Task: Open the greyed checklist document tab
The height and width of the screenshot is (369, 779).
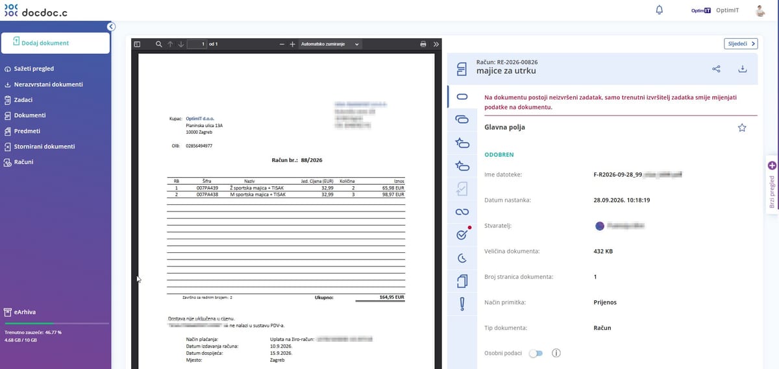Action: coord(462,189)
